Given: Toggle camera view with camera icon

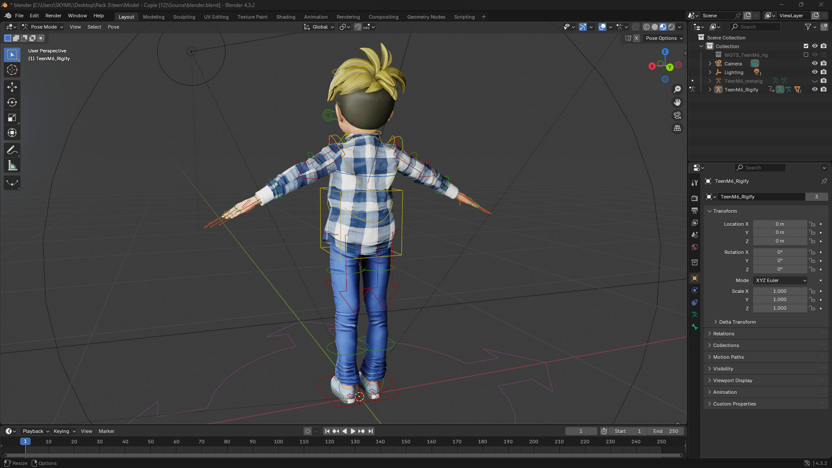Looking at the screenshot, I should point(677,115).
